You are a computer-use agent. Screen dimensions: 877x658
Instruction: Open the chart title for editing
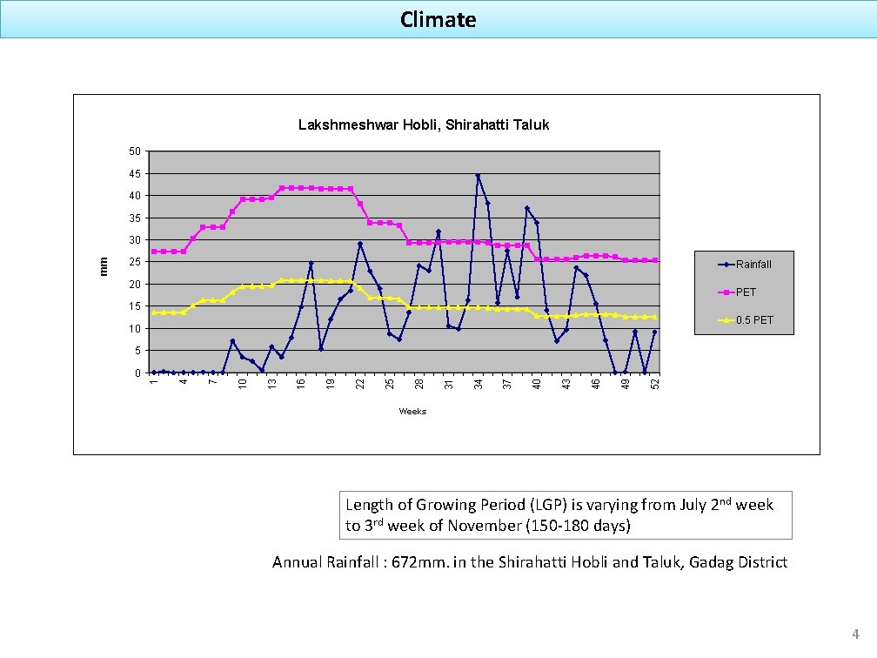point(424,124)
